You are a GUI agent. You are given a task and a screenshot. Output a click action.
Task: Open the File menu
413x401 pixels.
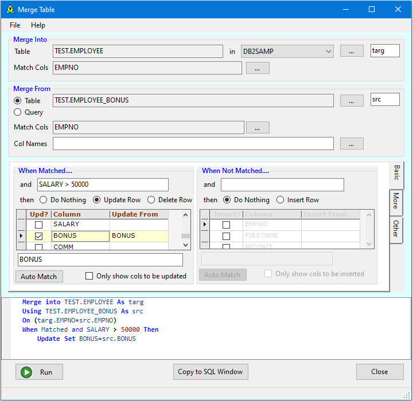[x=15, y=25]
